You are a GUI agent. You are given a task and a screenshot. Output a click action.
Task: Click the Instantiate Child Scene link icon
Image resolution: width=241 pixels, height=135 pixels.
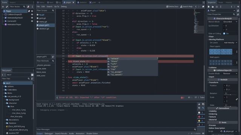(7, 7)
